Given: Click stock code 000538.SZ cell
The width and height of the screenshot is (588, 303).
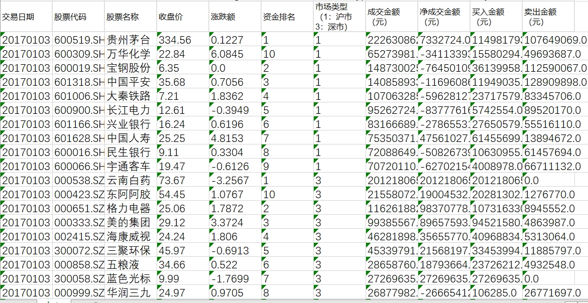Looking at the screenshot, I should [x=78, y=180].
